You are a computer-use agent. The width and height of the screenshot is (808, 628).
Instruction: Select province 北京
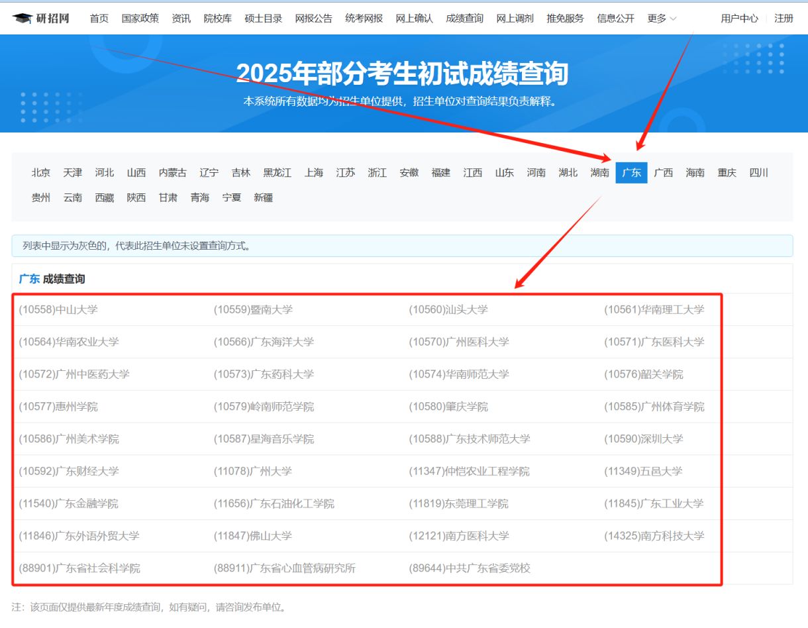41,173
